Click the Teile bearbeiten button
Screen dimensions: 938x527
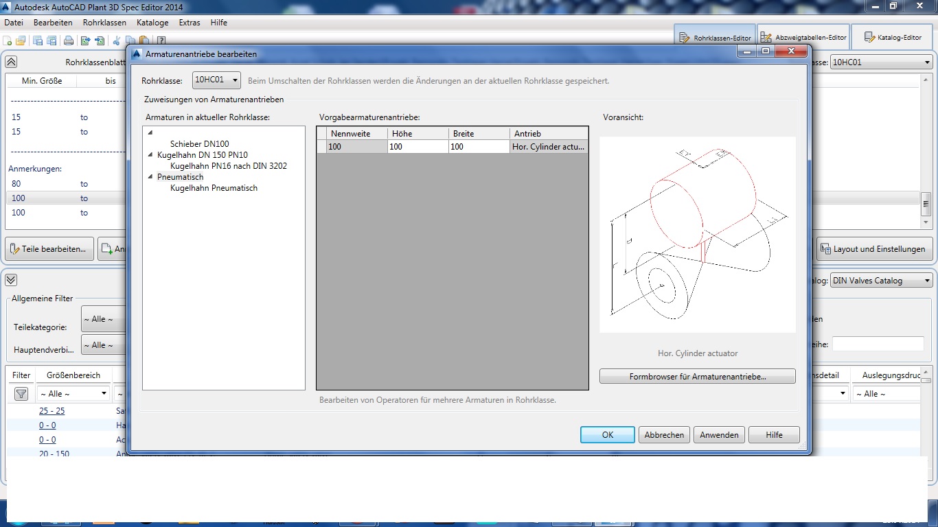pos(49,249)
